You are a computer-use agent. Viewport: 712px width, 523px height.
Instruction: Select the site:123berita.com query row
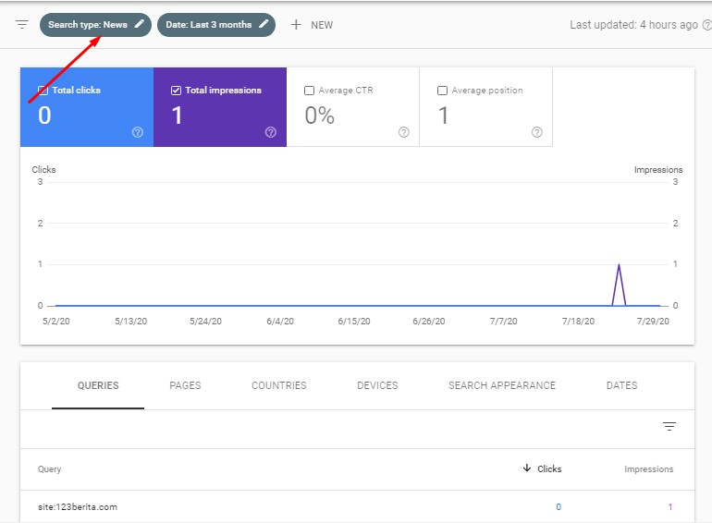click(357, 506)
